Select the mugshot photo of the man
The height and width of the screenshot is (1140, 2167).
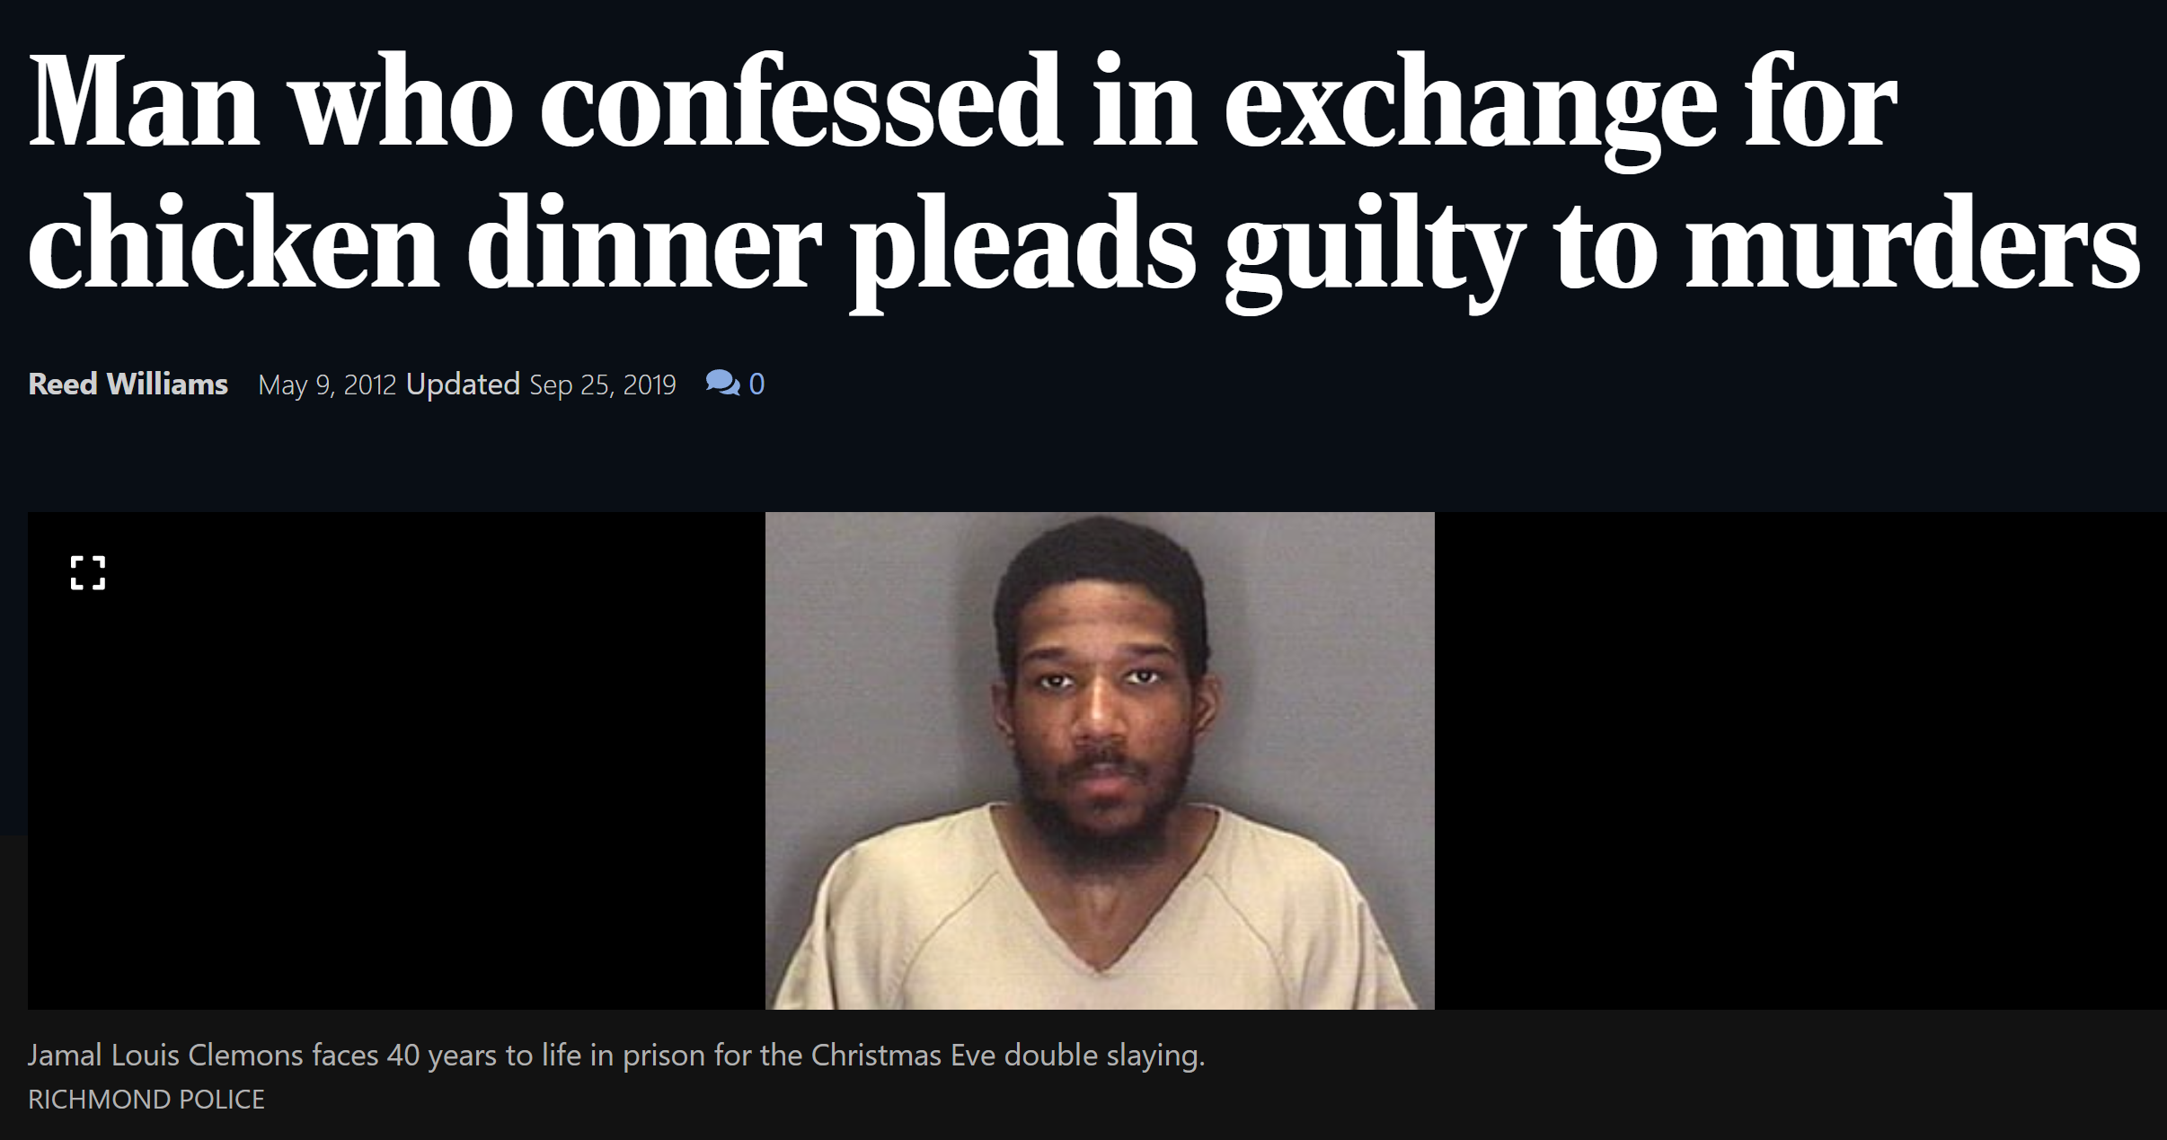pyautogui.click(x=1100, y=761)
